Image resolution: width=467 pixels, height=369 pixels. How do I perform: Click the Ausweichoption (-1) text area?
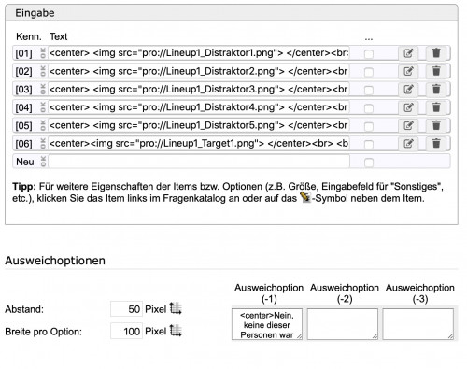(x=267, y=324)
